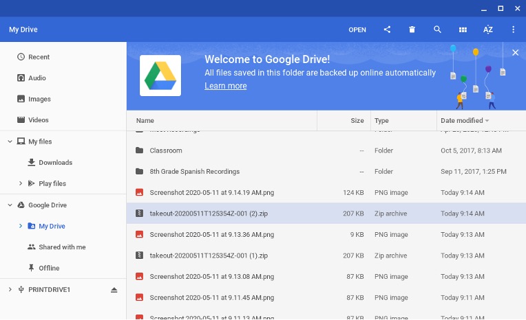
Task: Click the Oct 5, 2017 date cell
Action: tap(472, 150)
